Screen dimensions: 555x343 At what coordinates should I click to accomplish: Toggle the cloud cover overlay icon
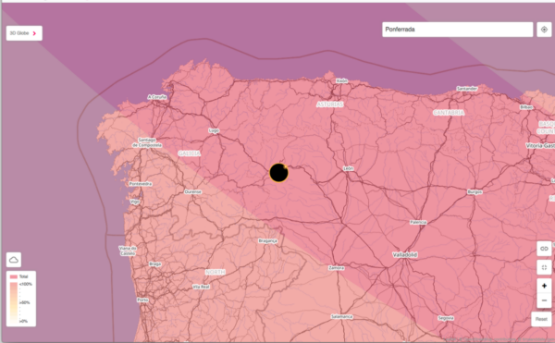14,260
